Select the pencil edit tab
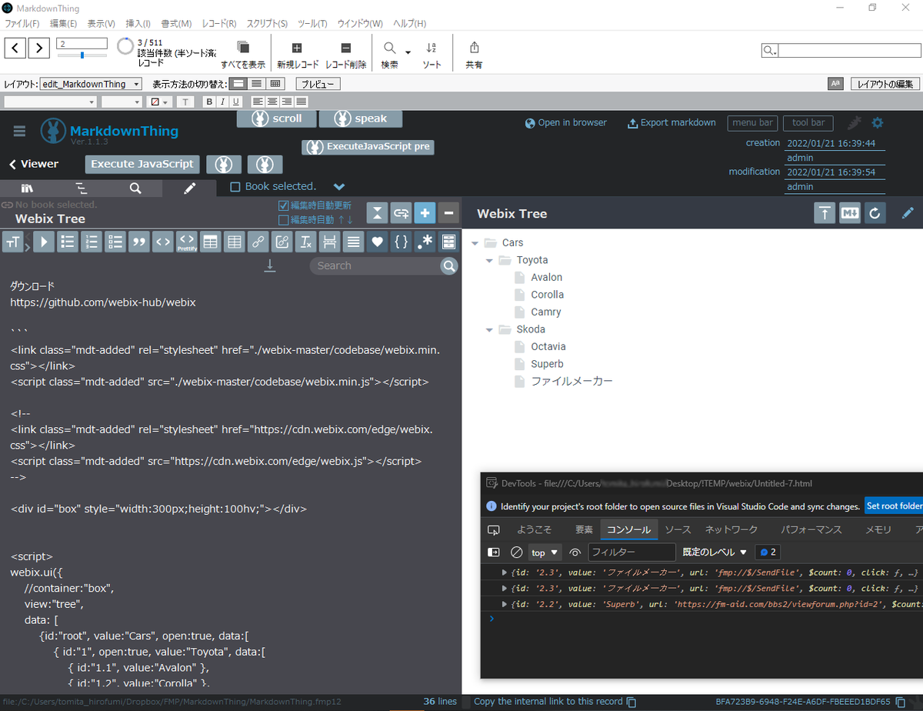The width and height of the screenshot is (923, 711). point(190,188)
